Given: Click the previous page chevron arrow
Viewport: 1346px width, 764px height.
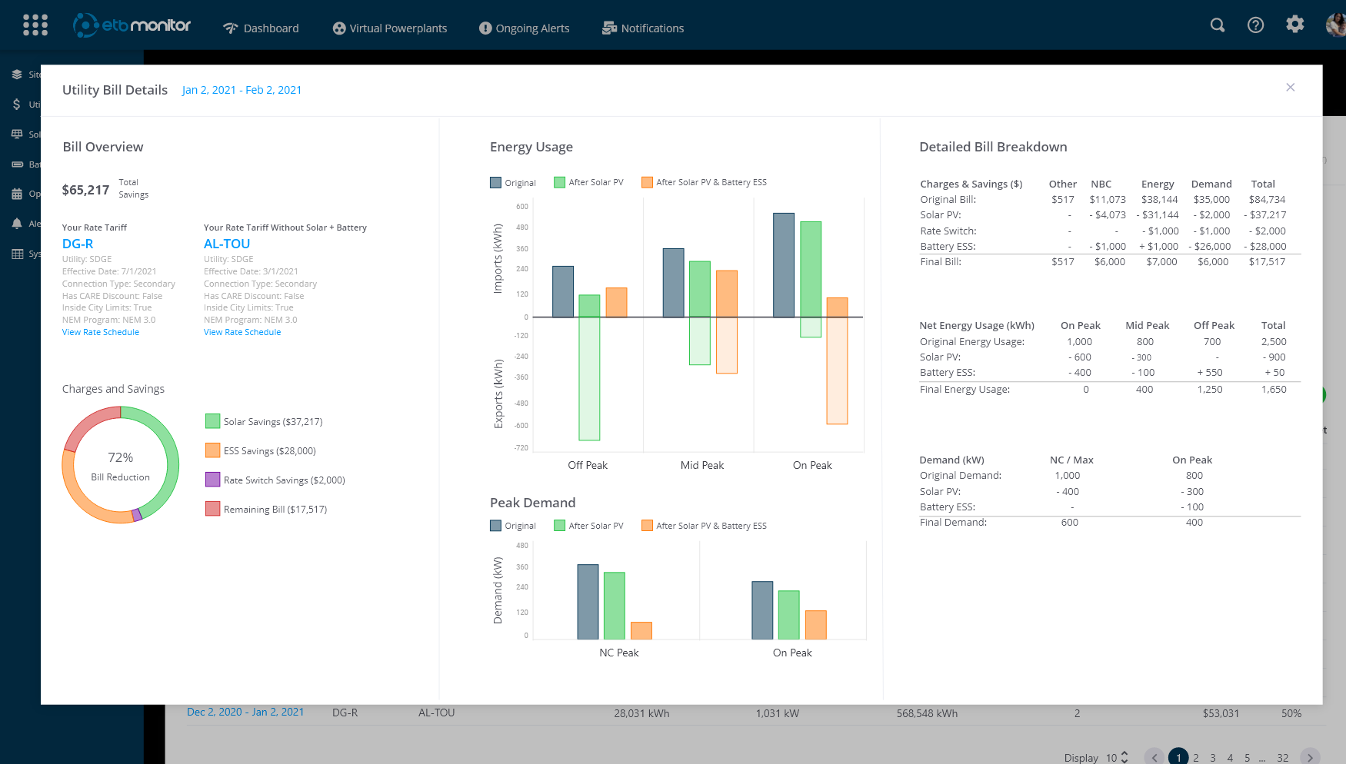Looking at the screenshot, I should (1154, 756).
